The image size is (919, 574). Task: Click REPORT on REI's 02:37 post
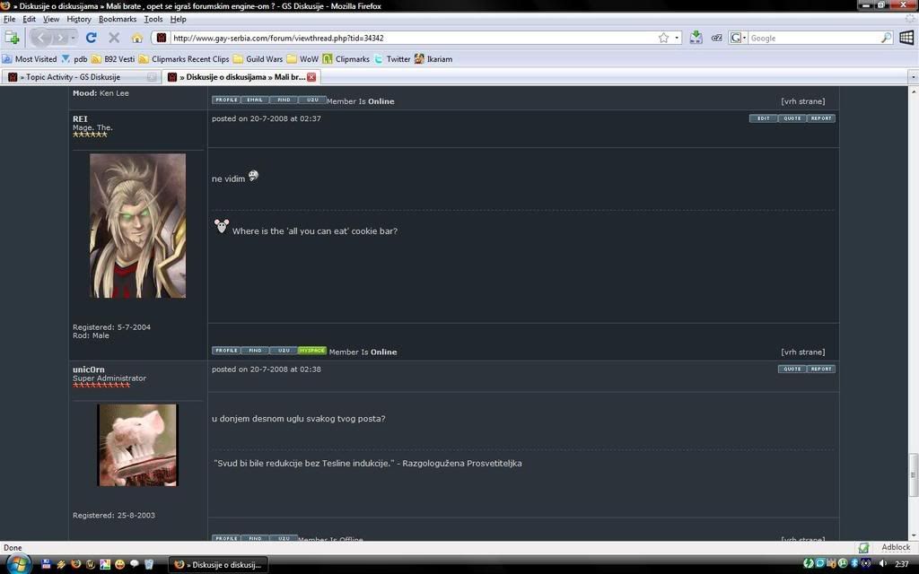820,118
